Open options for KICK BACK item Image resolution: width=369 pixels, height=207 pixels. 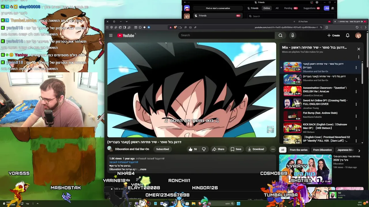click(x=356, y=128)
